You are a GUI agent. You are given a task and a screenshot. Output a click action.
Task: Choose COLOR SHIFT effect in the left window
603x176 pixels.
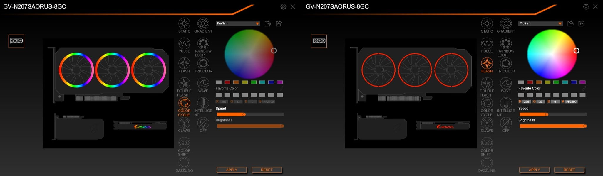[x=184, y=143]
